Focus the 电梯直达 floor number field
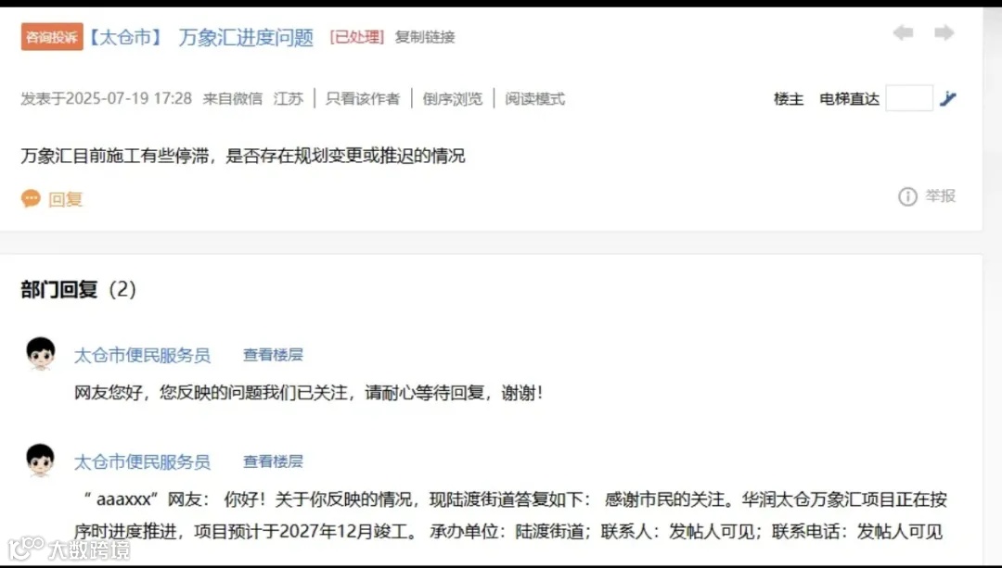Image resolution: width=1002 pixels, height=568 pixels. coord(908,98)
